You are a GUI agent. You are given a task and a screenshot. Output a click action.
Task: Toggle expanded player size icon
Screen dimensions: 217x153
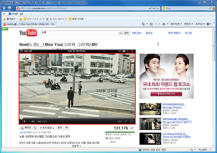[126, 121]
